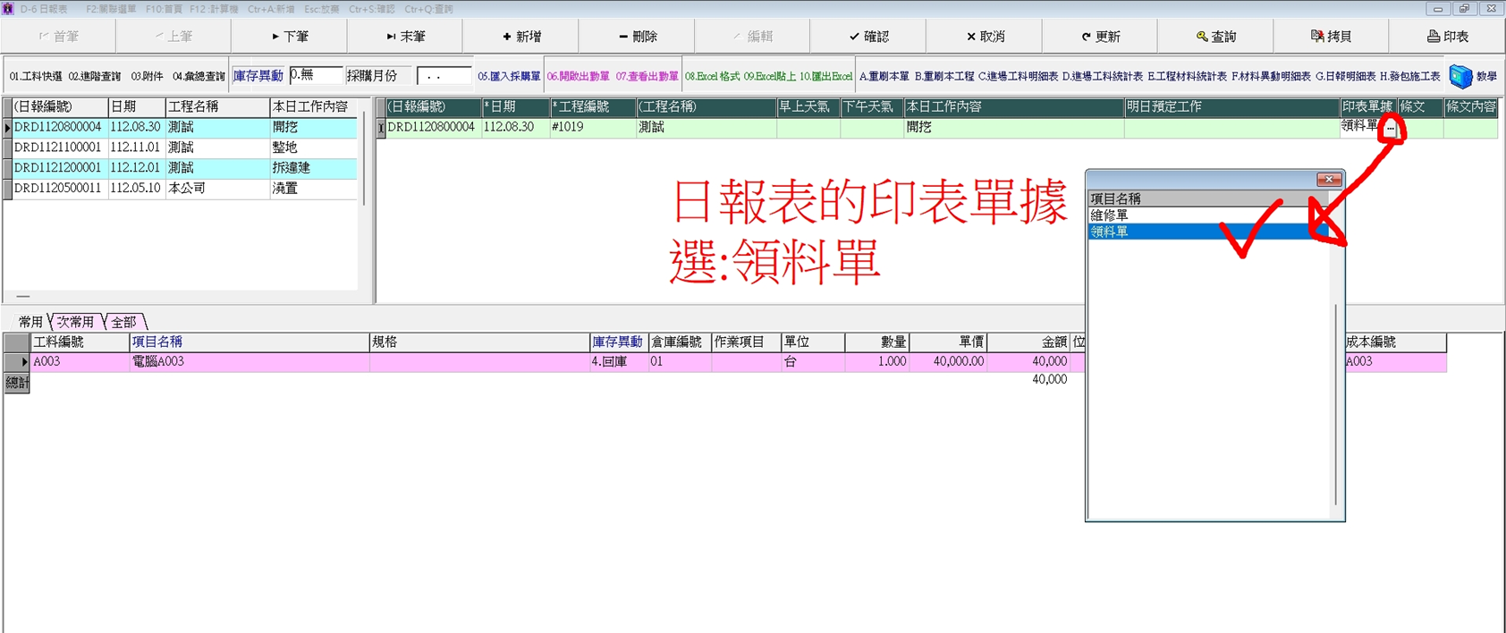Click 08.Excel 格式 toolbar item
Viewport: 1506px width, 633px height.
point(712,77)
